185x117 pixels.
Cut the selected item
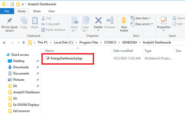(46, 18)
